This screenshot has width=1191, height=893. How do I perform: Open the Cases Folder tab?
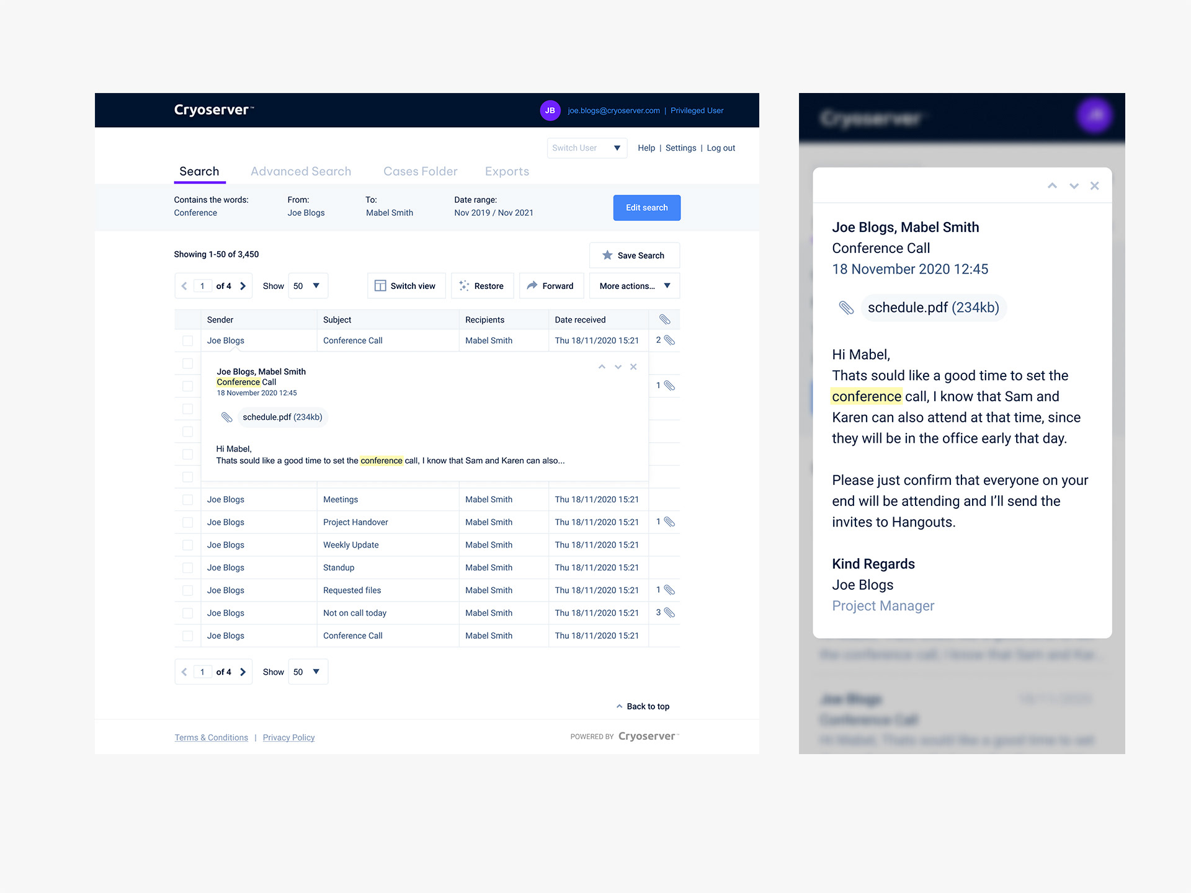pyautogui.click(x=421, y=172)
